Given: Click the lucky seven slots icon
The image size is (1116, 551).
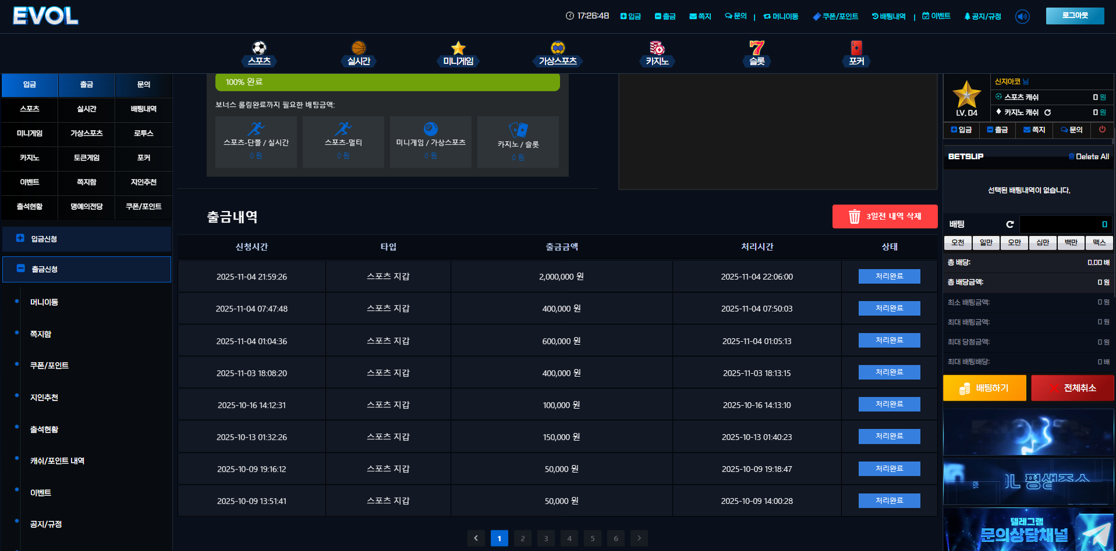Looking at the screenshot, I should (x=756, y=48).
